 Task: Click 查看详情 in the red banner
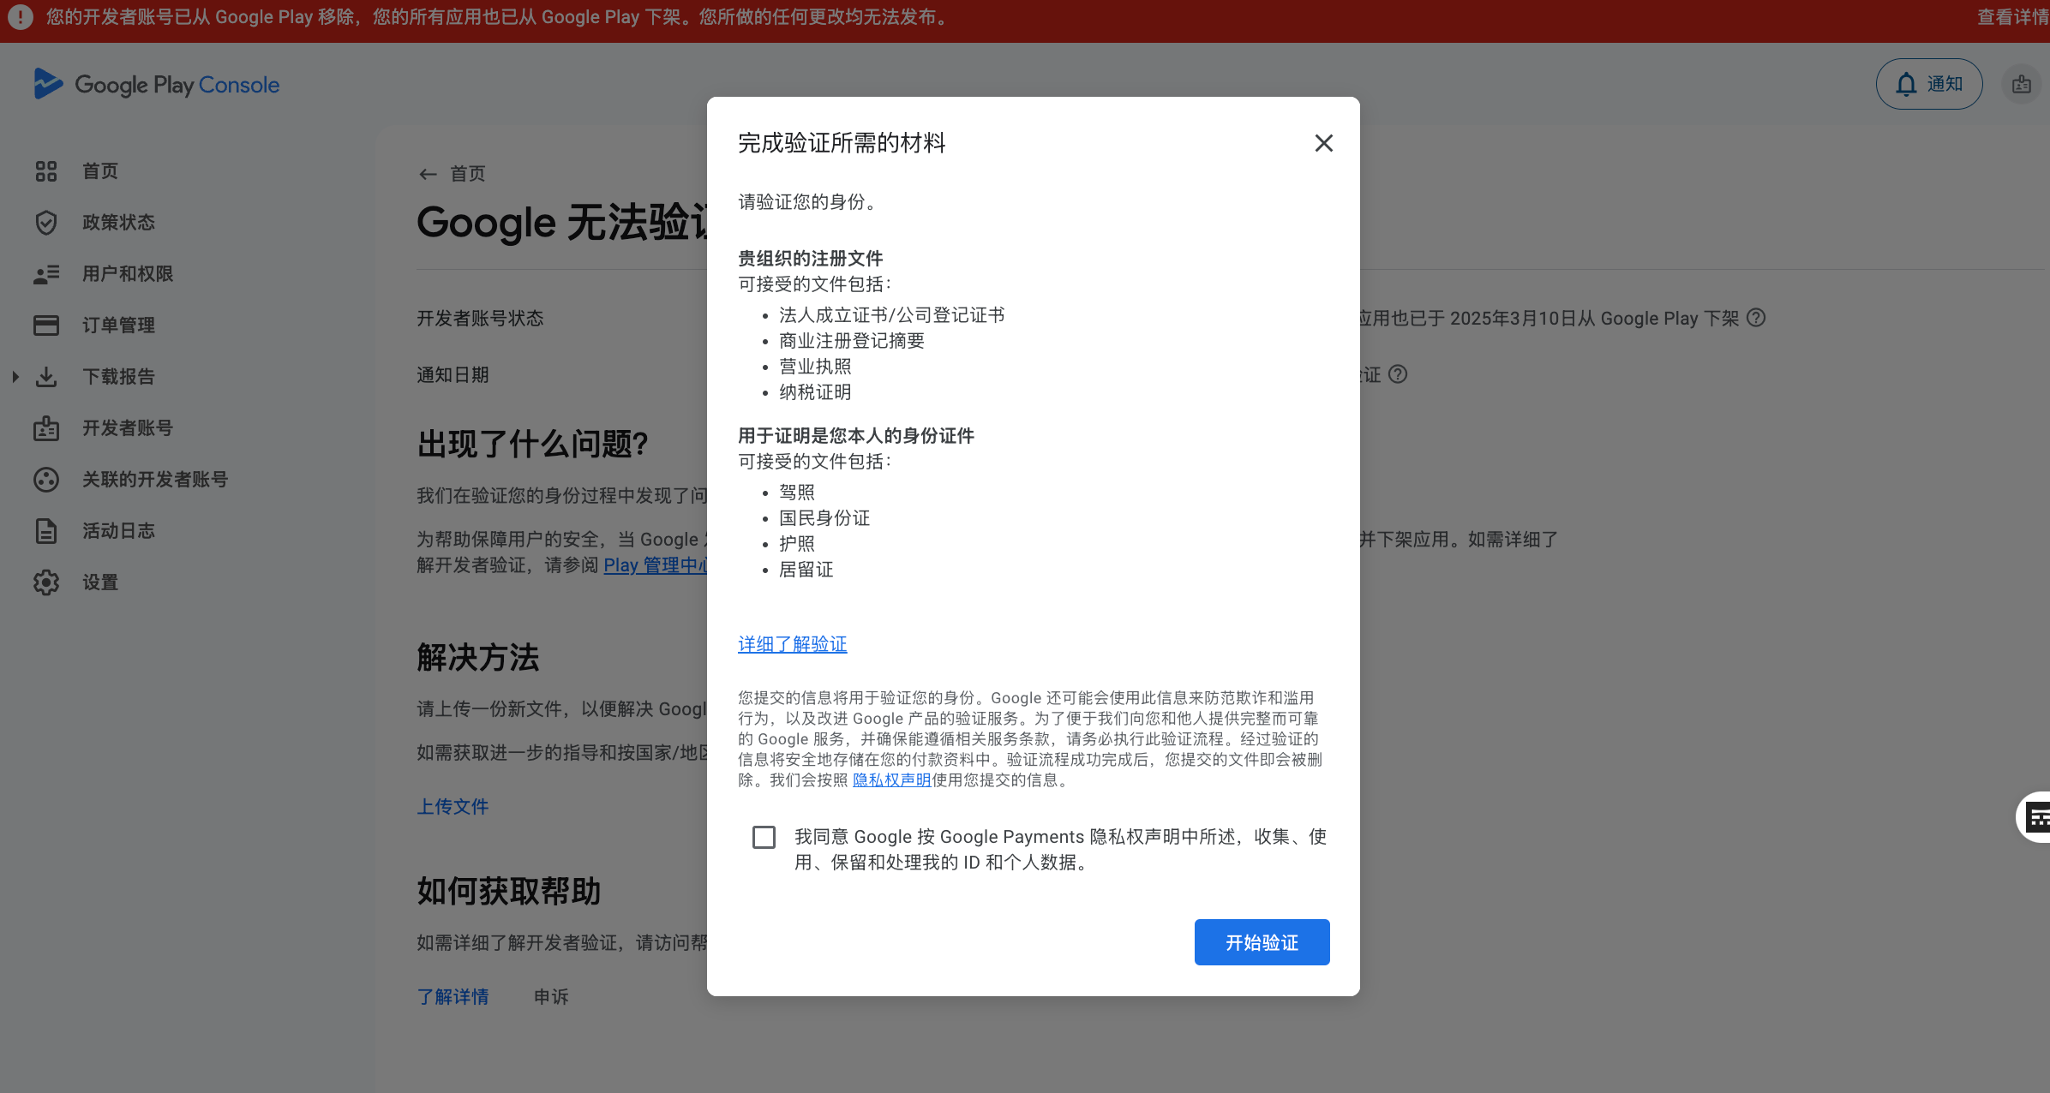click(x=2012, y=17)
